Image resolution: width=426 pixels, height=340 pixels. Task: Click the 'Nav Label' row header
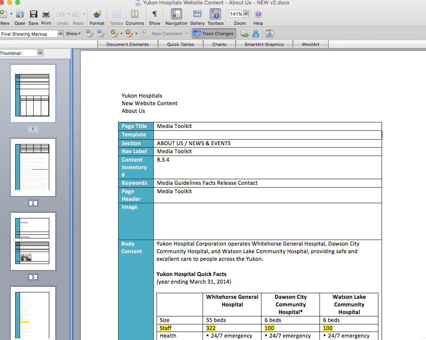[x=136, y=152]
